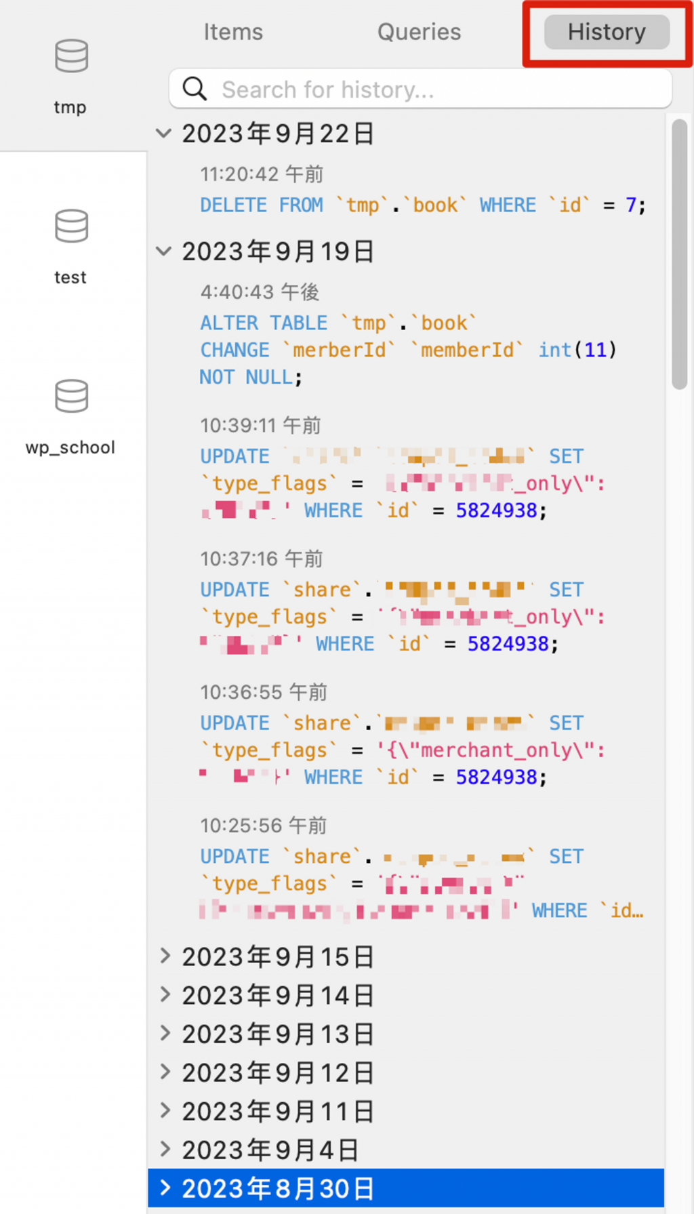
Task: Click the wp_school database name label
Action: (70, 447)
